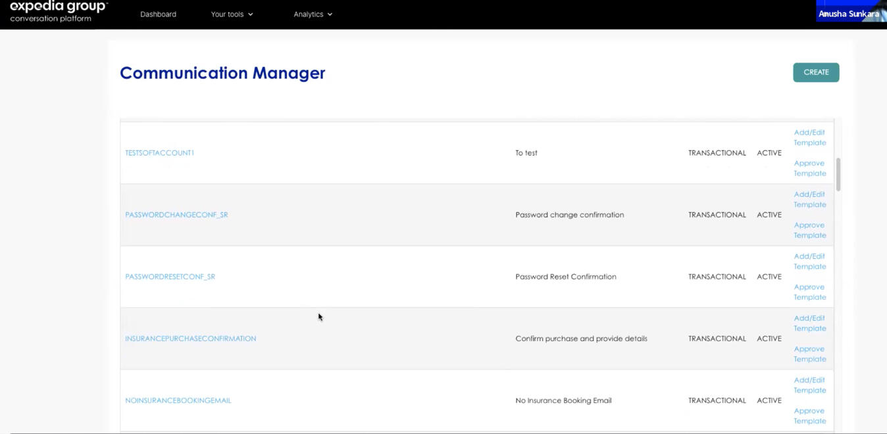Approve Template for PASSWORDRESETCONF_SR row
This screenshot has height=434, width=887.
coord(809,292)
